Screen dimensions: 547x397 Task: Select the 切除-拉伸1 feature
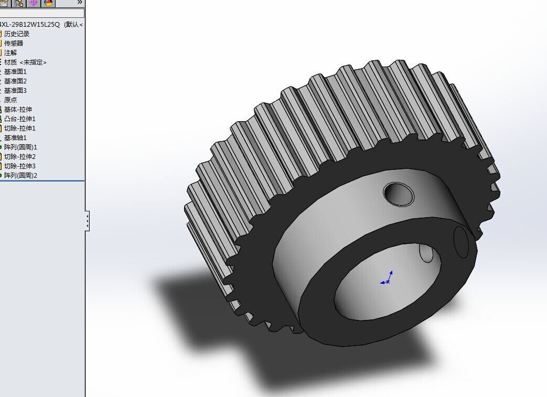[x=19, y=128]
